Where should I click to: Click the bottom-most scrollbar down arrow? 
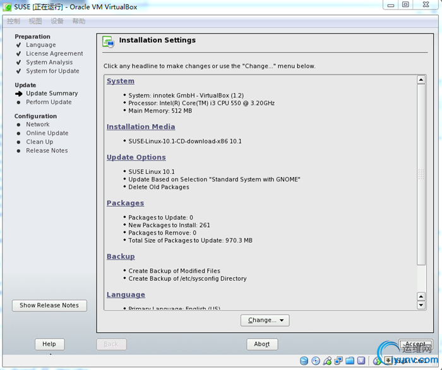tap(421, 305)
